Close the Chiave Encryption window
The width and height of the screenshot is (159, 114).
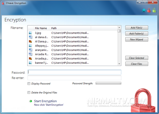[x=153, y=2]
